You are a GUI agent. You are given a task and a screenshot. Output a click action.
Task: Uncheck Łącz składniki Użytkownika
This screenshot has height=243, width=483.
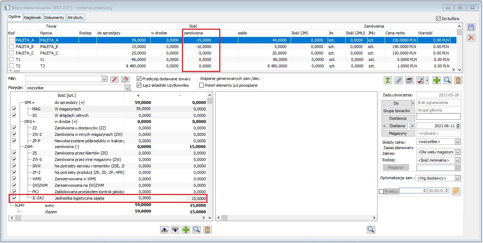pos(139,85)
